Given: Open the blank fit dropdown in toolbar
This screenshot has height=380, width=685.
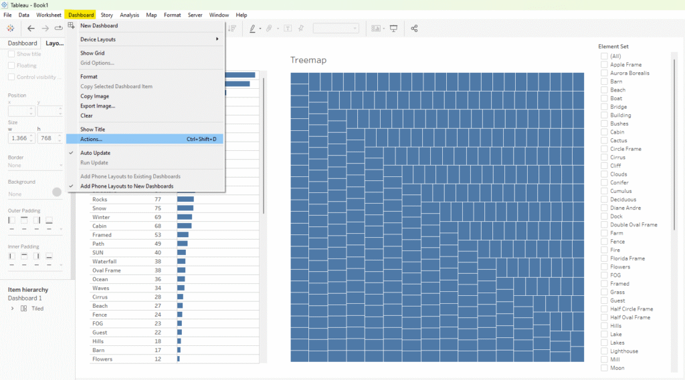Looking at the screenshot, I should (336, 28).
